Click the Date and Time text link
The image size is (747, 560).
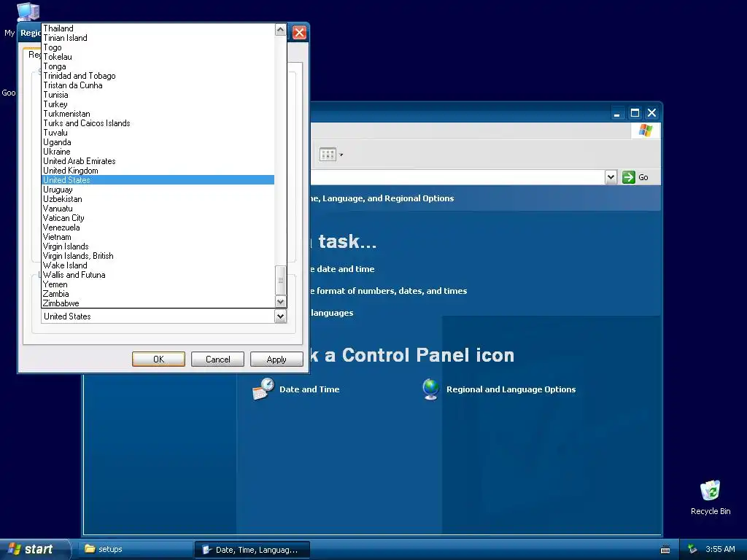pos(309,389)
